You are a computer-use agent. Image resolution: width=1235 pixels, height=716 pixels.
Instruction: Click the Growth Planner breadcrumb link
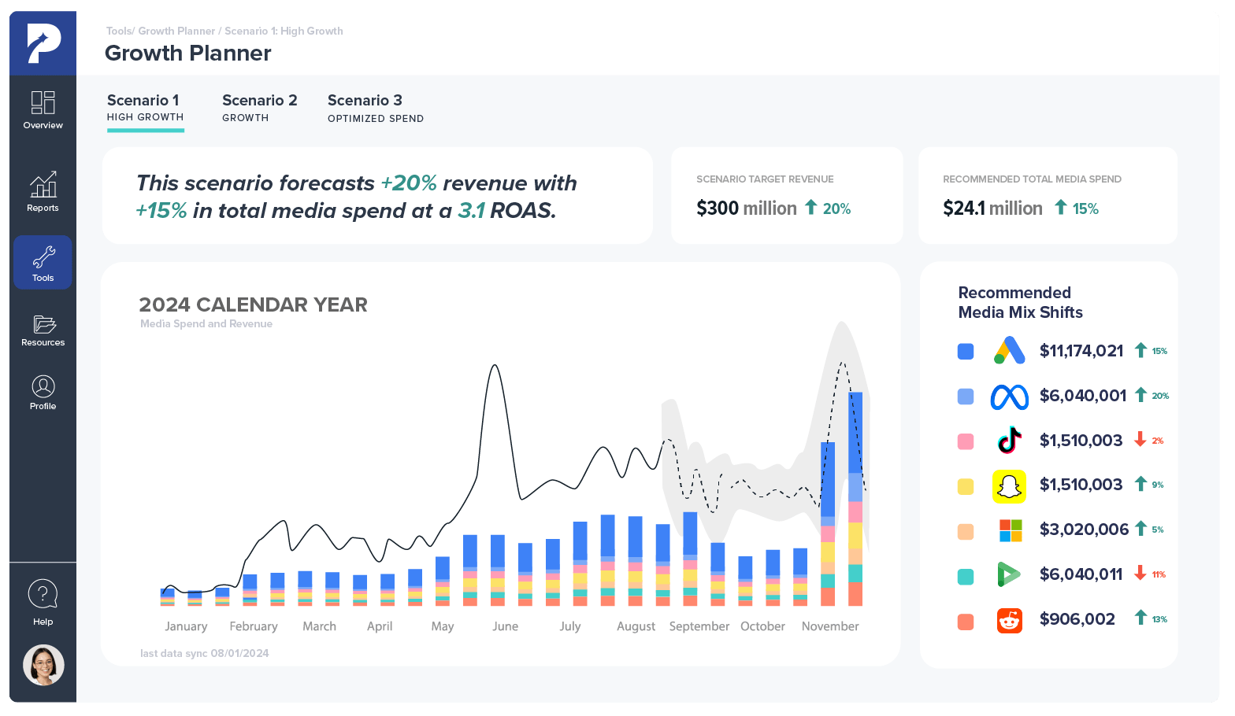click(176, 31)
